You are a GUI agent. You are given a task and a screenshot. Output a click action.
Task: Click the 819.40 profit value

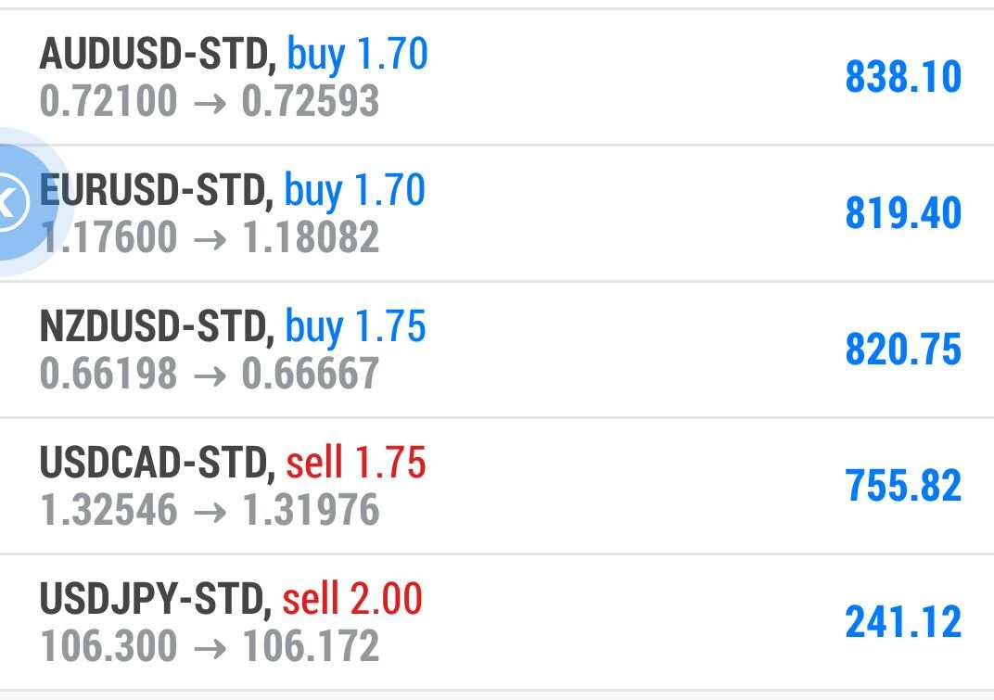point(903,213)
